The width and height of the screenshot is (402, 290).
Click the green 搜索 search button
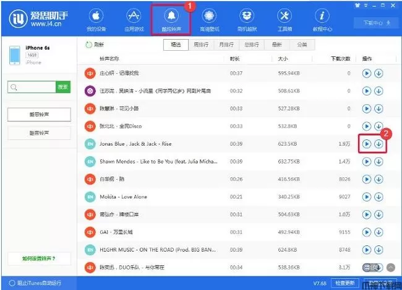pos(62,87)
